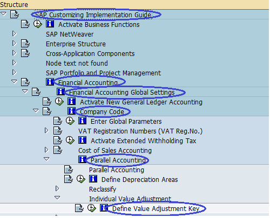Execute Activate Extended Withholding Tax clock icon
The height and width of the screenshot is (218, 270).
click(70, 140)
